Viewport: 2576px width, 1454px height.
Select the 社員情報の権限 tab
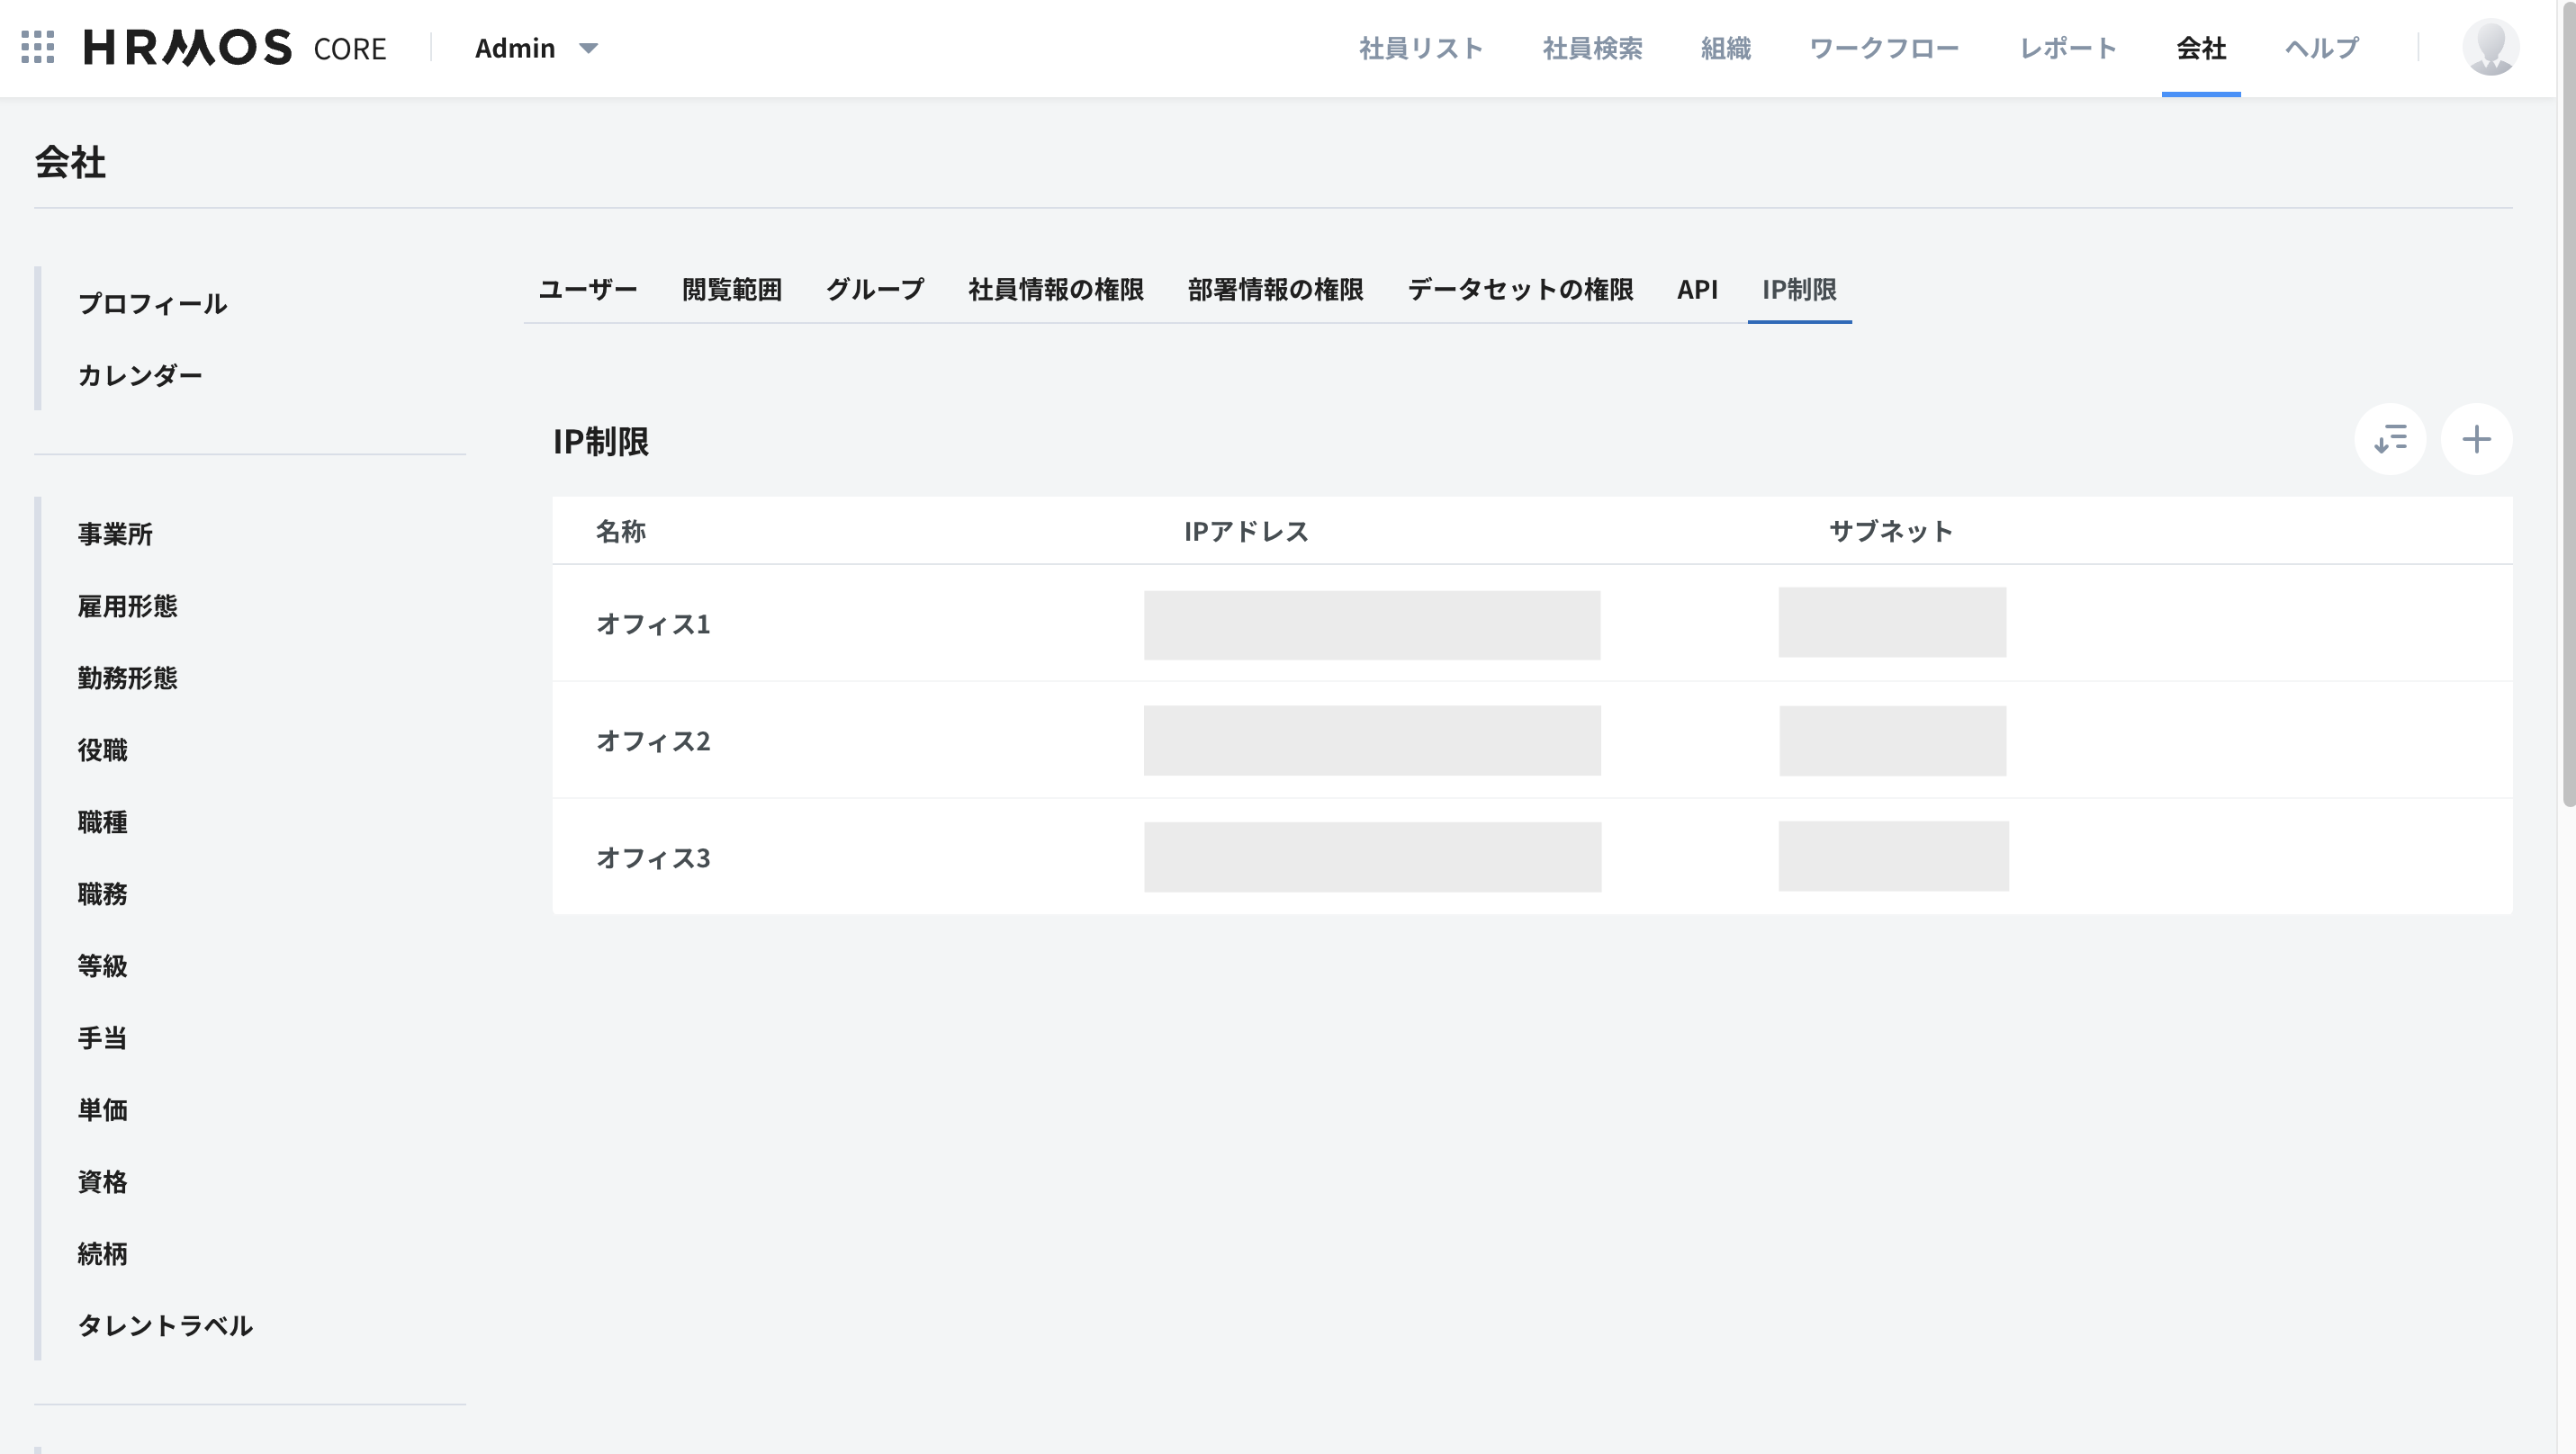(1055, 290)
